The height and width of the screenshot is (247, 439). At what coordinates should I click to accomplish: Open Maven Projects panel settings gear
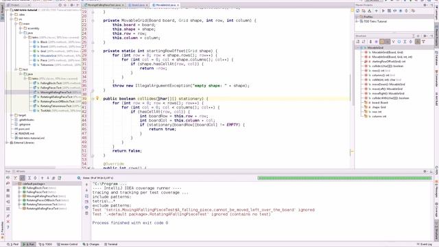point(425,5)
